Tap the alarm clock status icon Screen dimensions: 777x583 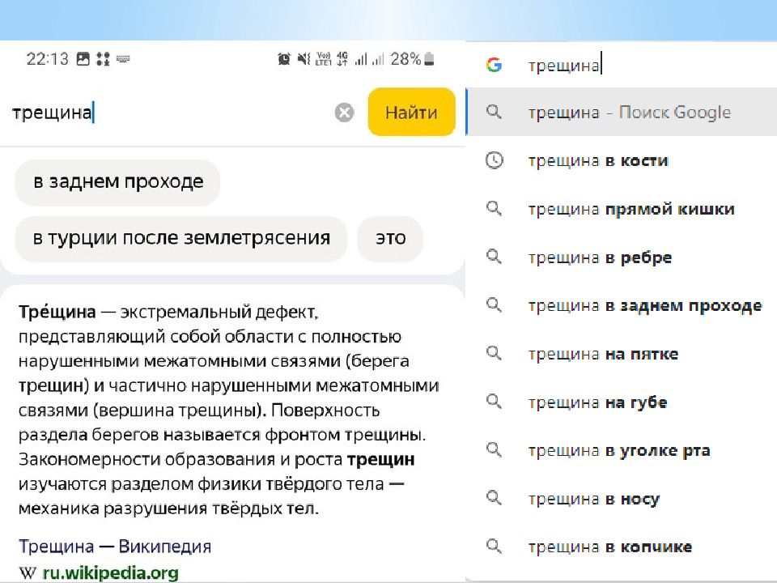click(284, 59)
